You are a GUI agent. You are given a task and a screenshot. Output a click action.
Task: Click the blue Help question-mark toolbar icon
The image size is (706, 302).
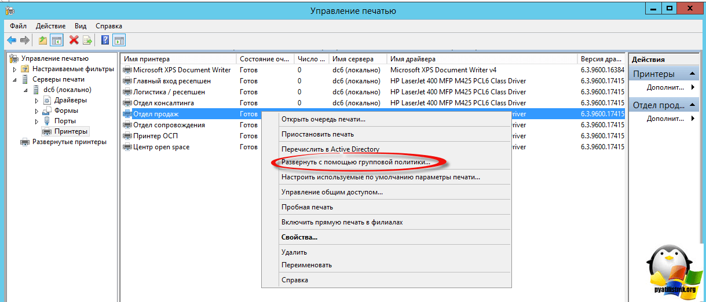point(105,40)
